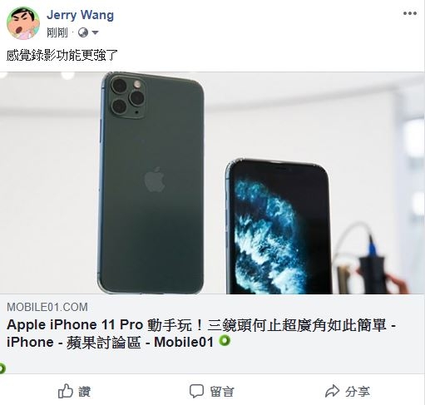Image resolution: width=425 pixels, height=405 pixels.
Task: Select the 分享 share button label
Action: 358,392
